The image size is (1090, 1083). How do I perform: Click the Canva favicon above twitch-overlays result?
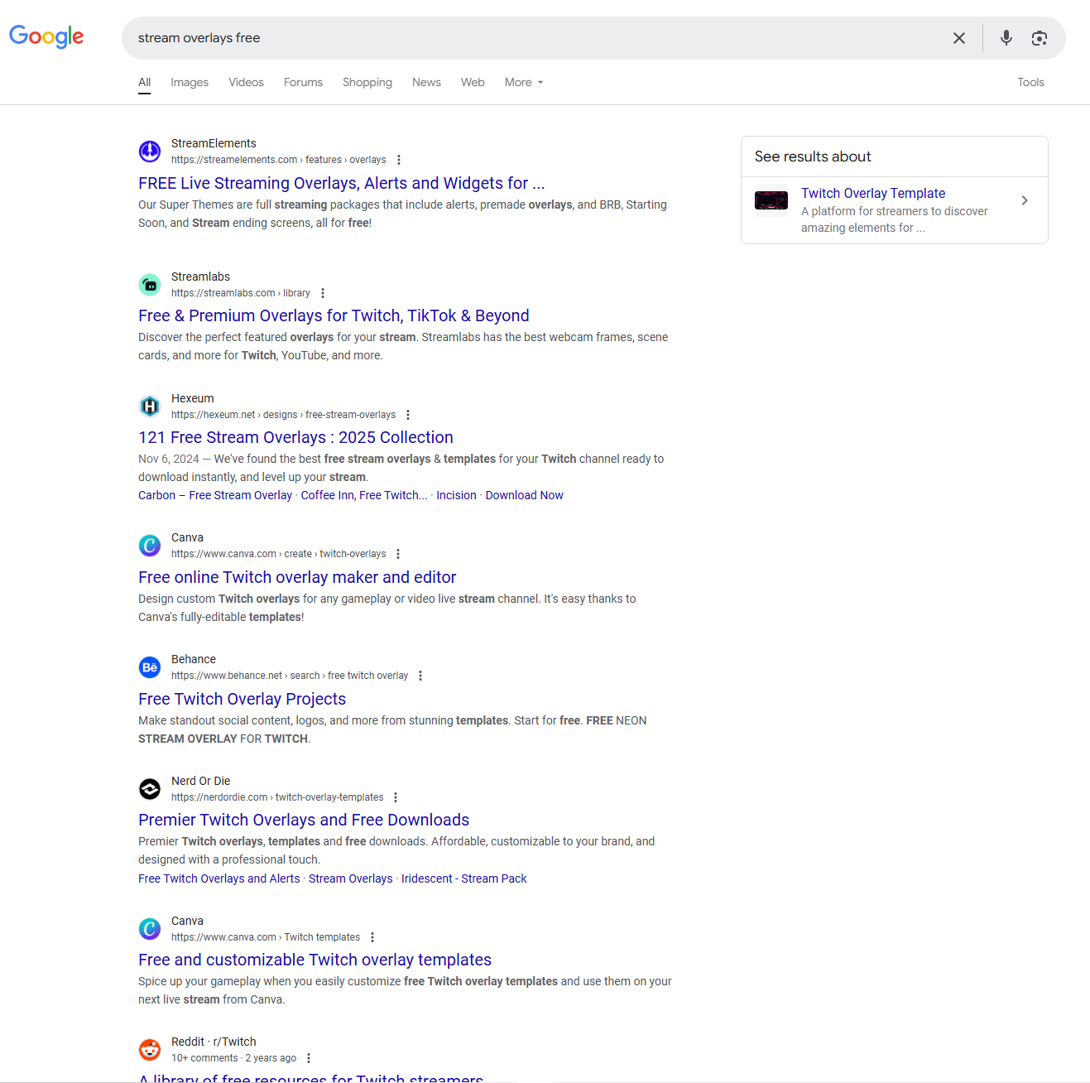coord(150,546)
